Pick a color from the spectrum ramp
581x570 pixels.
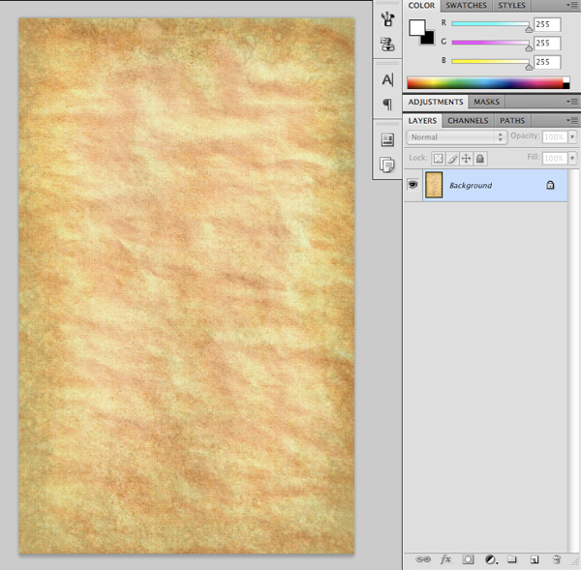(485, 83)
